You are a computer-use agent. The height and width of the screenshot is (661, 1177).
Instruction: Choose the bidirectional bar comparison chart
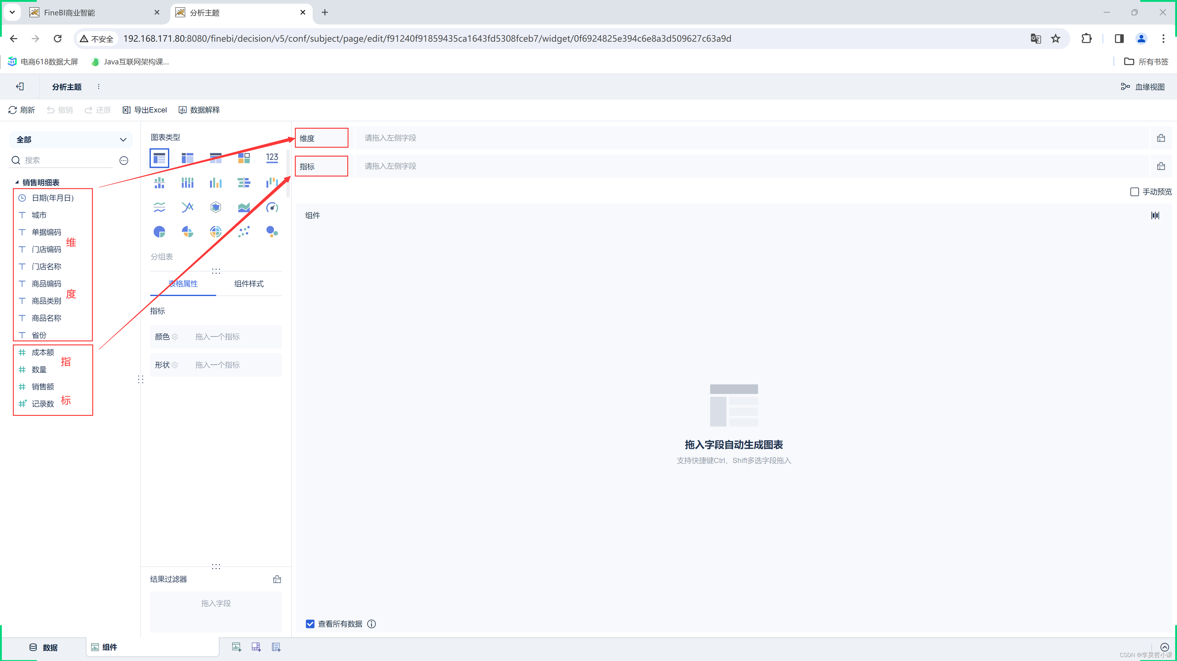(x=244, y=183)
